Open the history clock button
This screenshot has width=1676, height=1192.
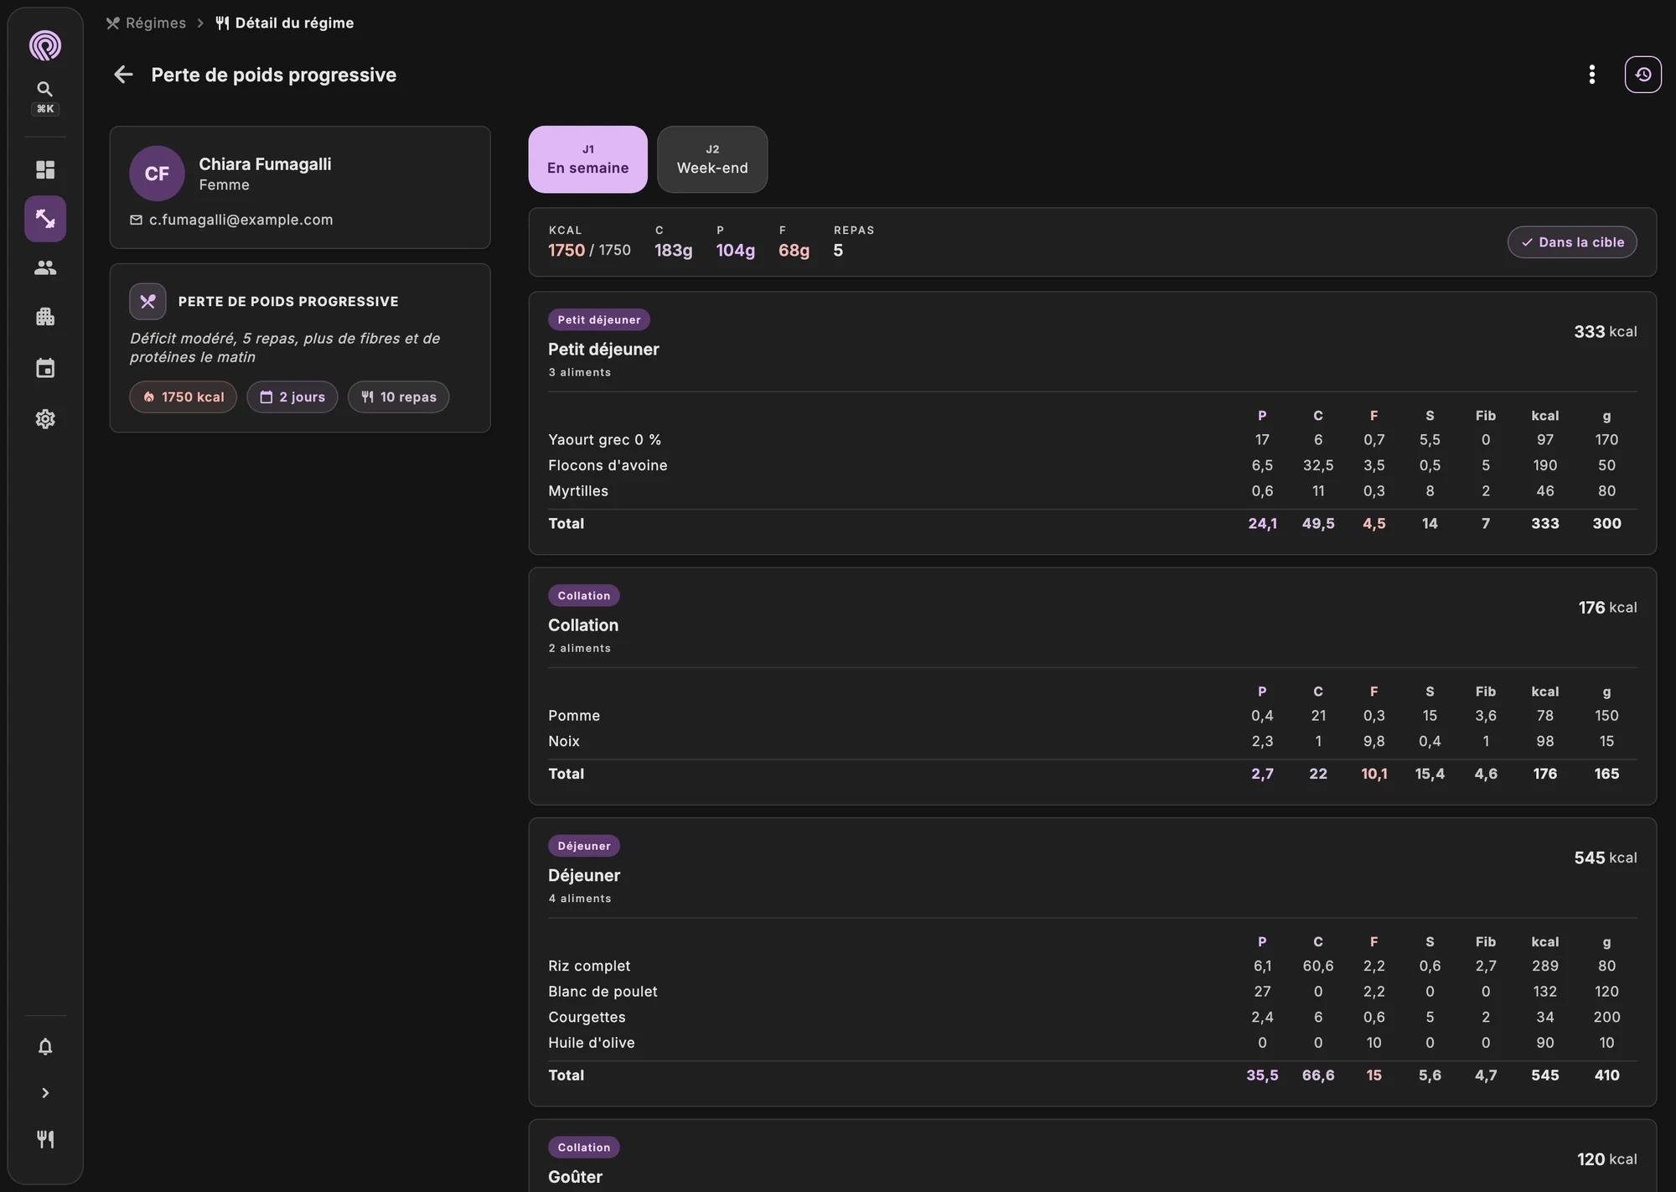[1642, 75]
